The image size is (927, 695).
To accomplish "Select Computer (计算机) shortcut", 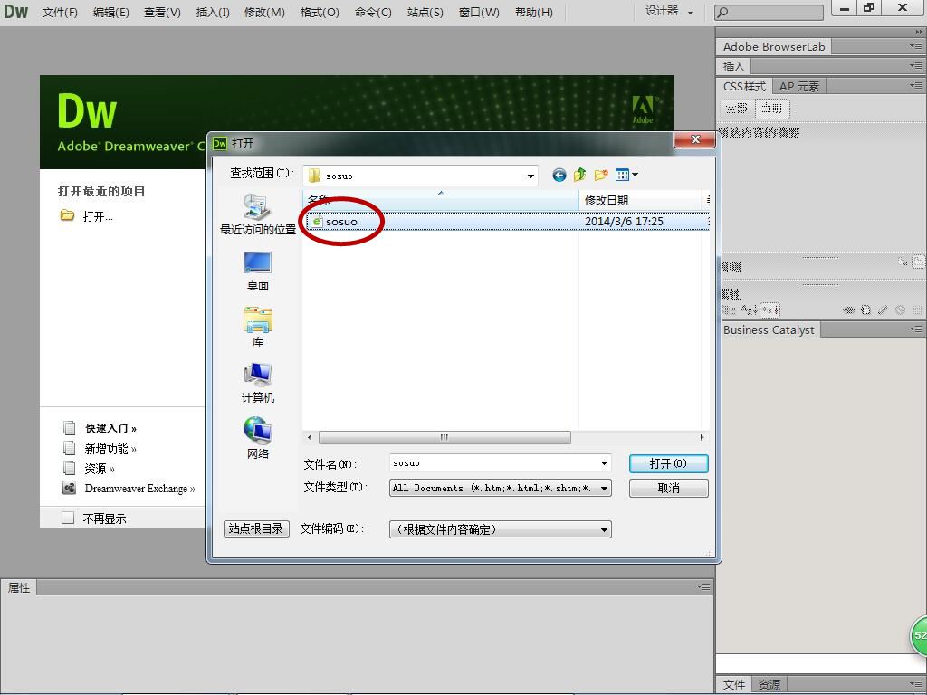I will point(258,383).
